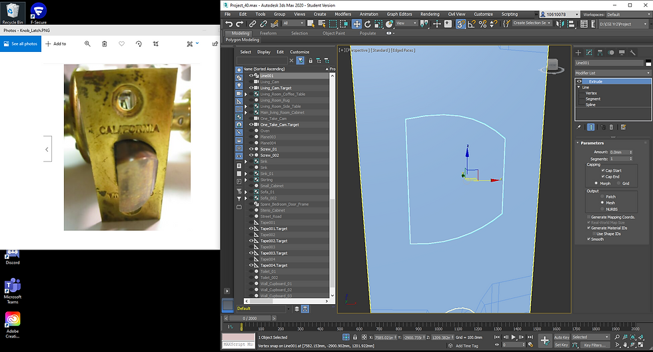Activate the Unlink Selection tool
653x352 pixels.
(263, 24)
